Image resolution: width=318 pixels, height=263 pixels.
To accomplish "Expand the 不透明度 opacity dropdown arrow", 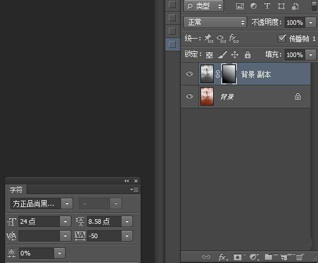I will pyautogui.click(x=311, y=22).
